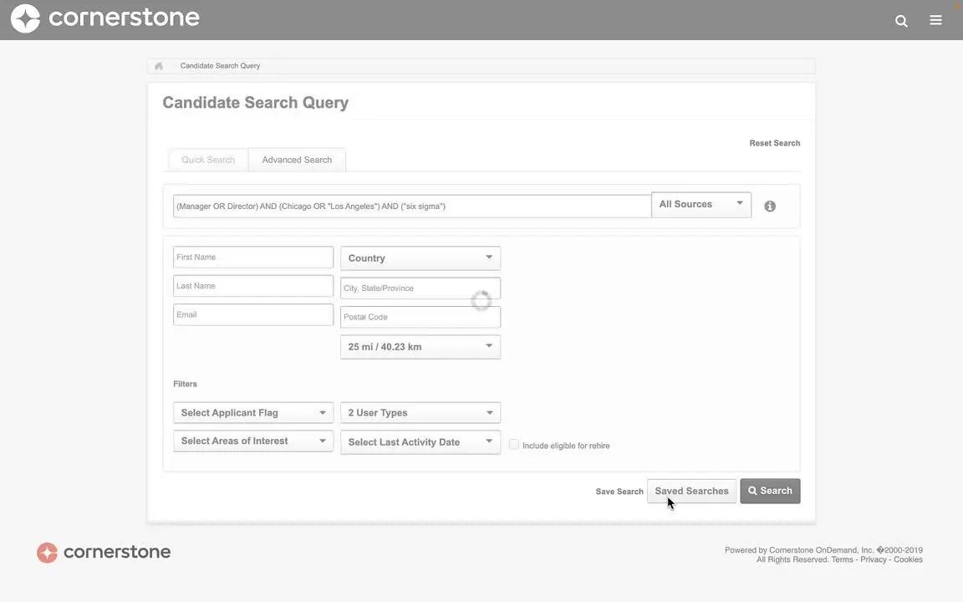
Task: Click the Reset Search link
Action: click(x=775, y=142)
